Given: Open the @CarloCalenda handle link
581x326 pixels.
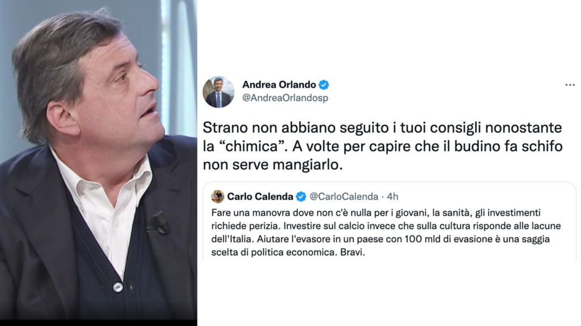Looking at the screenshot, I should click(x=344, y=196).
